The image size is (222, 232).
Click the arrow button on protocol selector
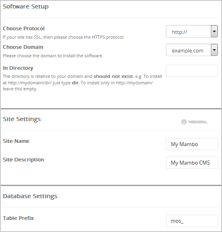coord(214,31)
